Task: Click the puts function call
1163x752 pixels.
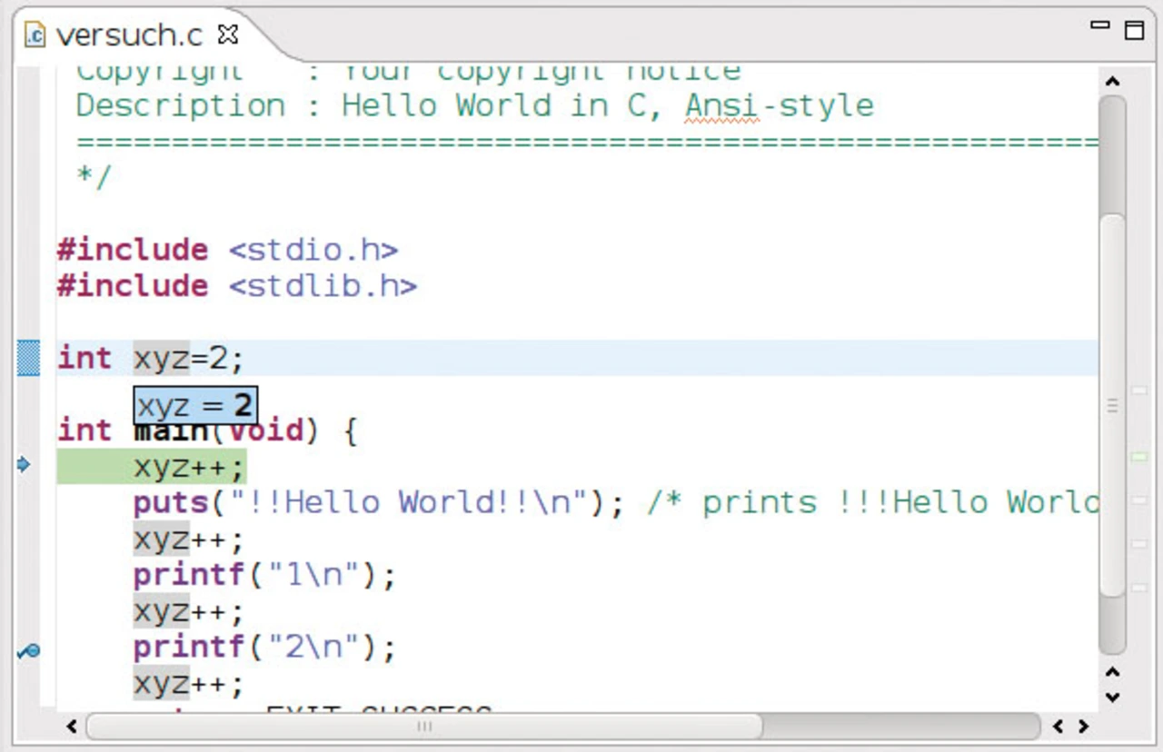Action: [x=171, y=503]
